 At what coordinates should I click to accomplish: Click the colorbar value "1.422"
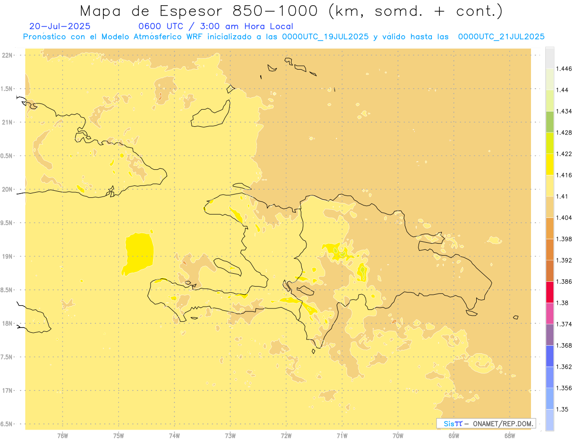(x=564, y=154)
